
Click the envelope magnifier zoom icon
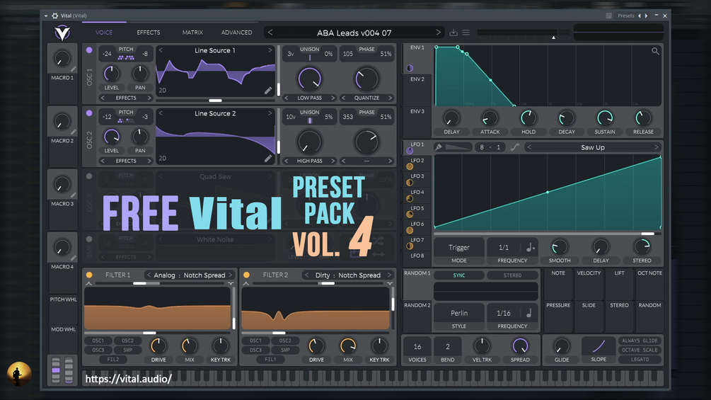655,51
